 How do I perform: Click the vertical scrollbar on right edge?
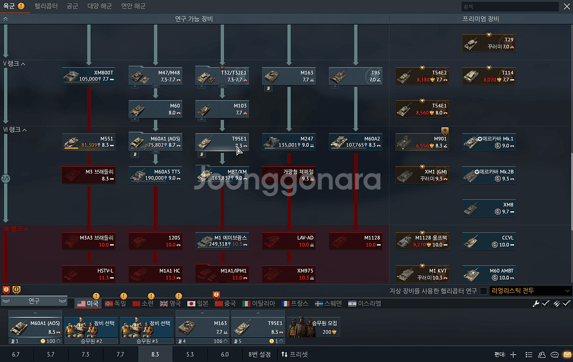pos(571,192)
